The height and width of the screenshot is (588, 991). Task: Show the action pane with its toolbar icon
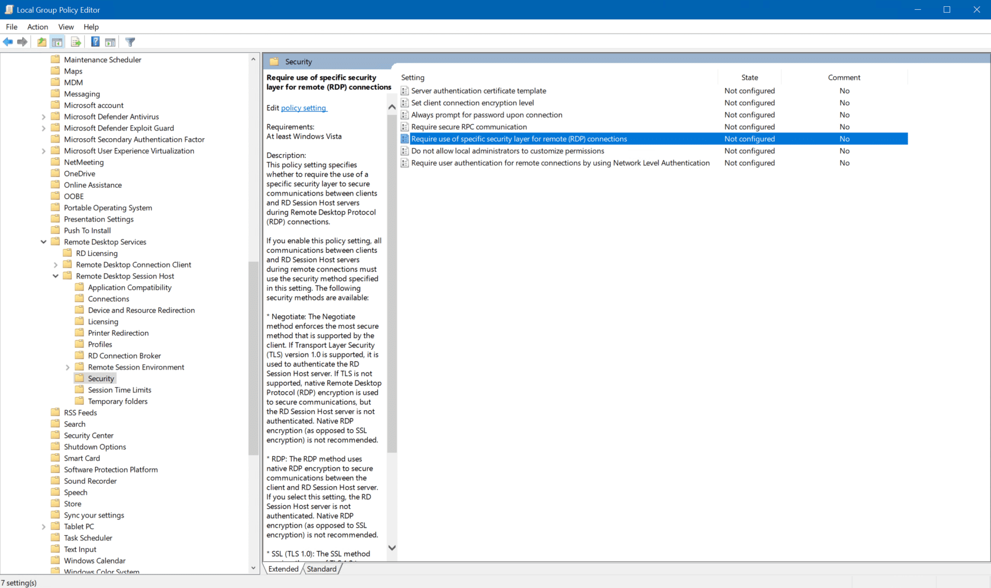coord(111,42)
